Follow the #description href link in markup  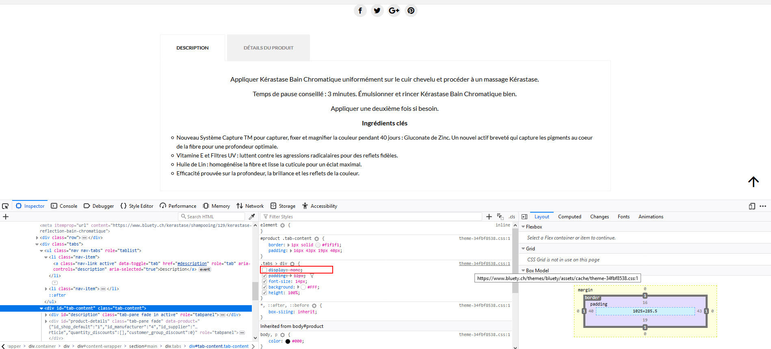tap(193, 264)
